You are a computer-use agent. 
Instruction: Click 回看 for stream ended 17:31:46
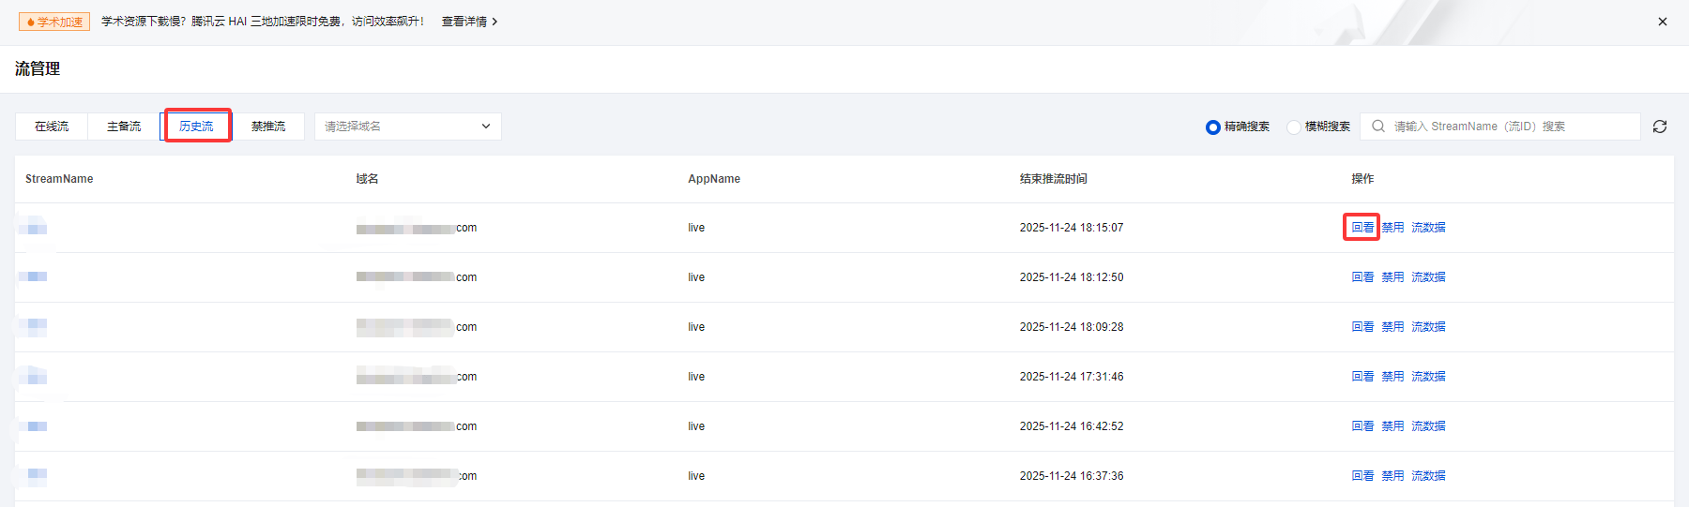(x=1362, y=377)
